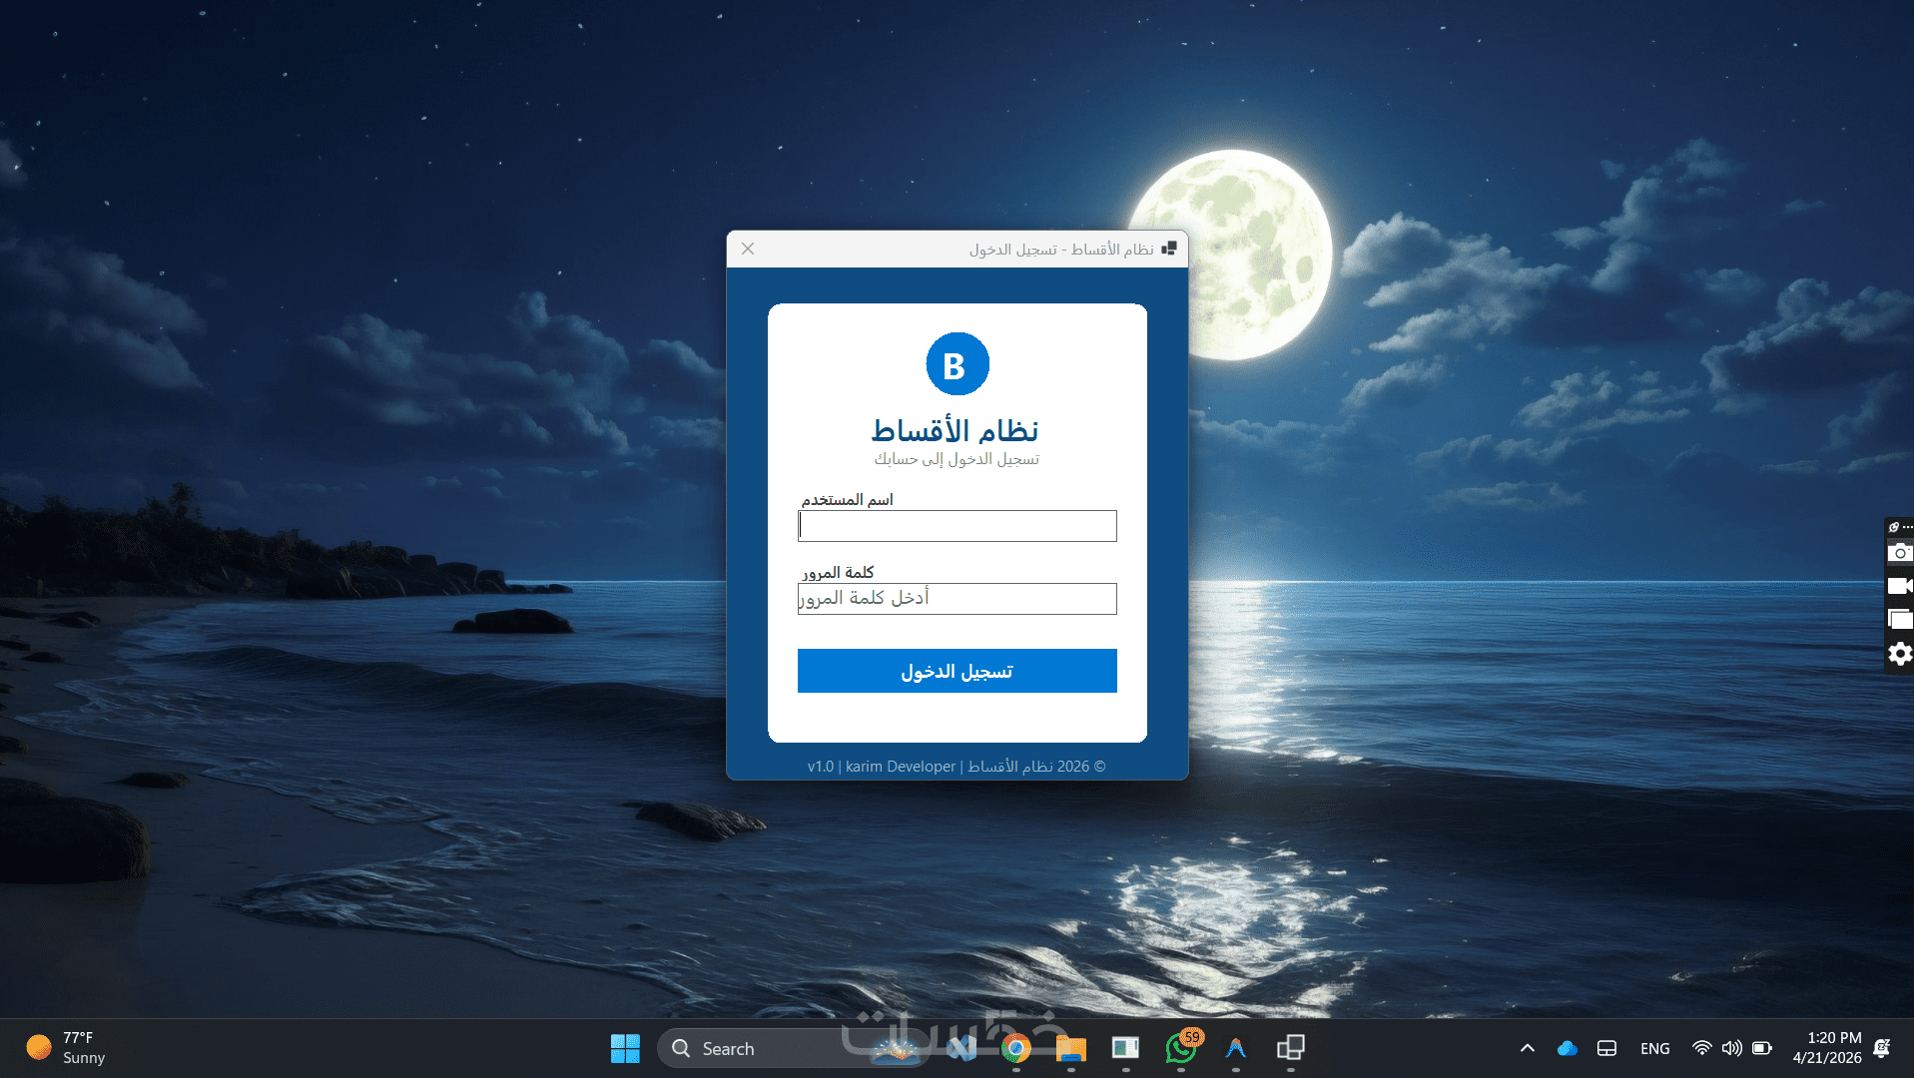Check the battery status icon

click(x=1762, y=1048)
